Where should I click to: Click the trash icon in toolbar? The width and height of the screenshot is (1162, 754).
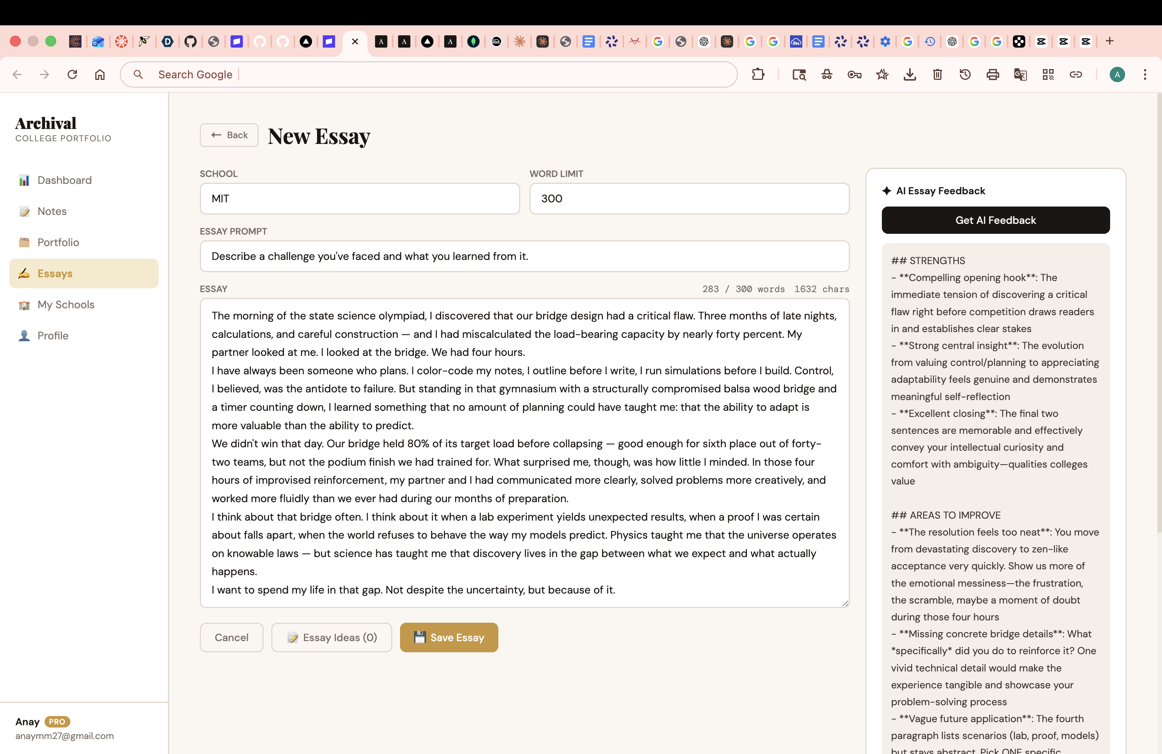pyautogui.click(x=937, y=74)
